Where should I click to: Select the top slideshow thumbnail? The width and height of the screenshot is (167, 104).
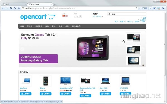tap(133, 37)
